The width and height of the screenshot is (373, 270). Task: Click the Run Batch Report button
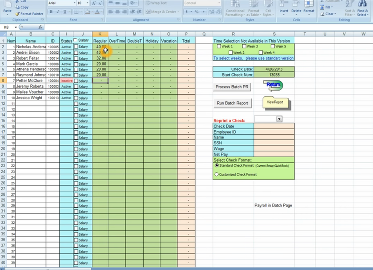point(232,103)
